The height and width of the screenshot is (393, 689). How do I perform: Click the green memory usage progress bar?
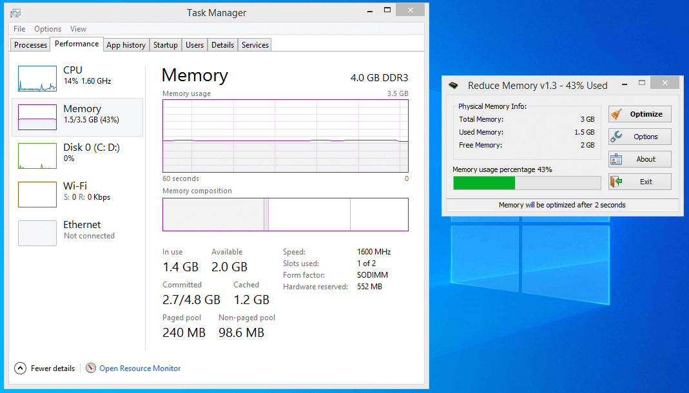(527, 183)
